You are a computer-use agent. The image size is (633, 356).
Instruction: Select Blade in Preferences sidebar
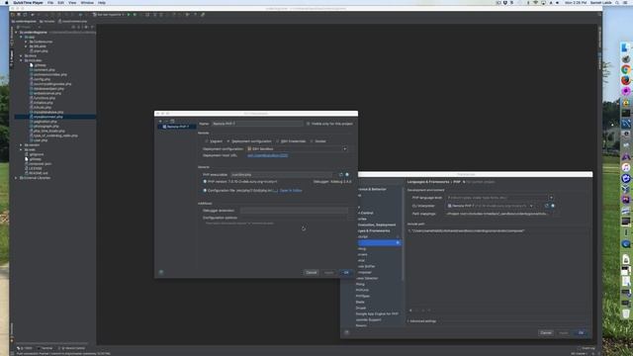(x=360, y=302)
